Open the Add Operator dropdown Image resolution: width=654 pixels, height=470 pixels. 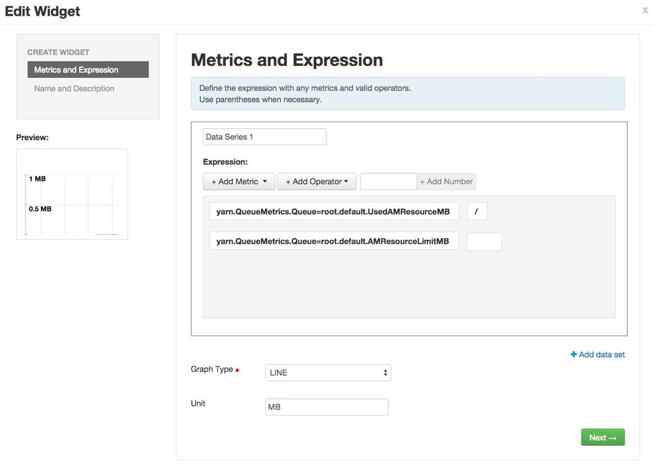317,182
